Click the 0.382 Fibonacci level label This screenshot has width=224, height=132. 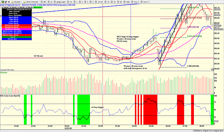tap(194, 18)
